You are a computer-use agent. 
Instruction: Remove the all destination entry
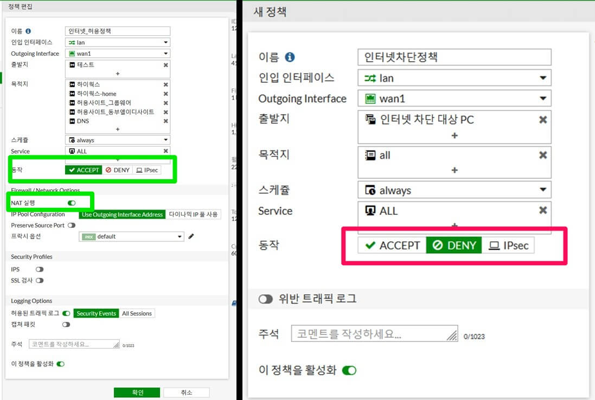[543, 155]
